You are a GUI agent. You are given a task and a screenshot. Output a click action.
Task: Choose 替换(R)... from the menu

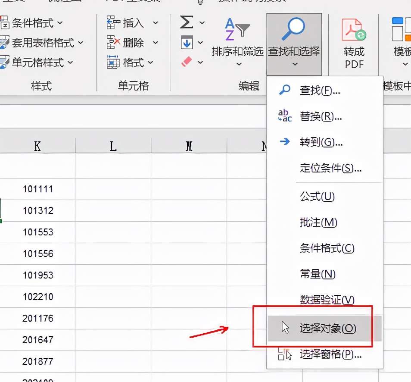324,116
